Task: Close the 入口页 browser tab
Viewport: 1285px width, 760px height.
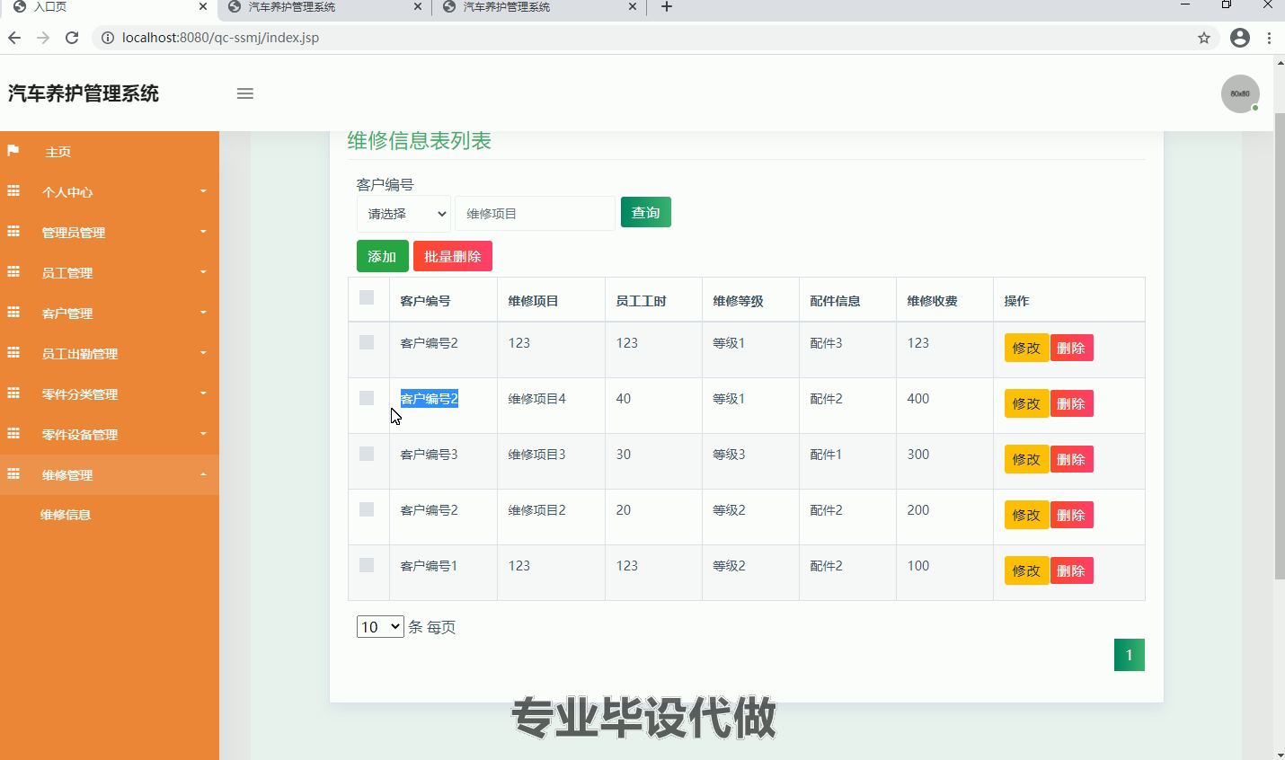Action: [203, 7]
